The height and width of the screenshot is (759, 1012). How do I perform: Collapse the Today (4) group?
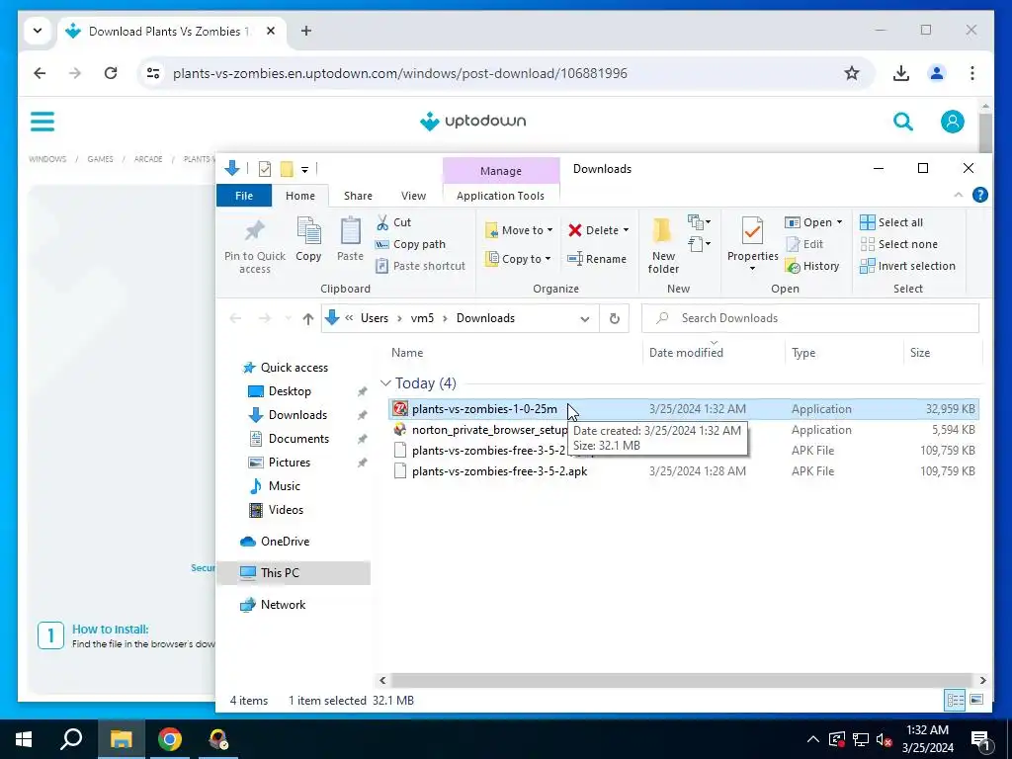385,383
